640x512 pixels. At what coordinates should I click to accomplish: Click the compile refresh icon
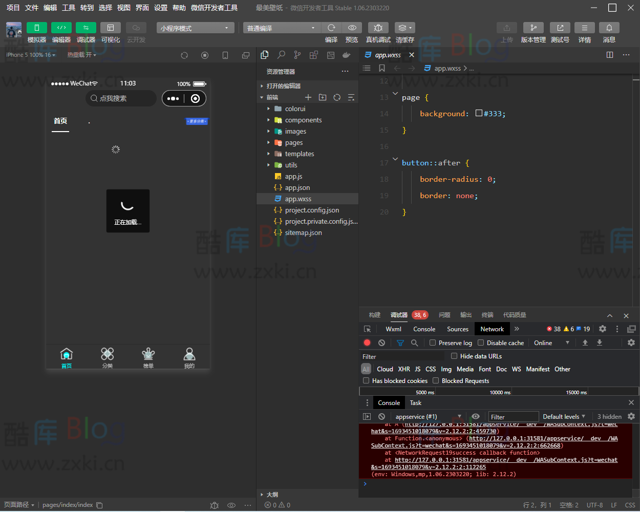coord(331,28)
